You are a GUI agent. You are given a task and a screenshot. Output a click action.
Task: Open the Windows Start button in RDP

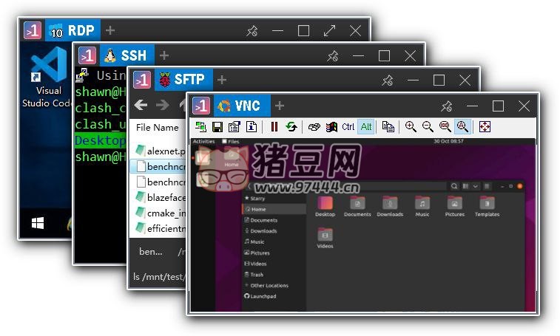pos(37,222)
